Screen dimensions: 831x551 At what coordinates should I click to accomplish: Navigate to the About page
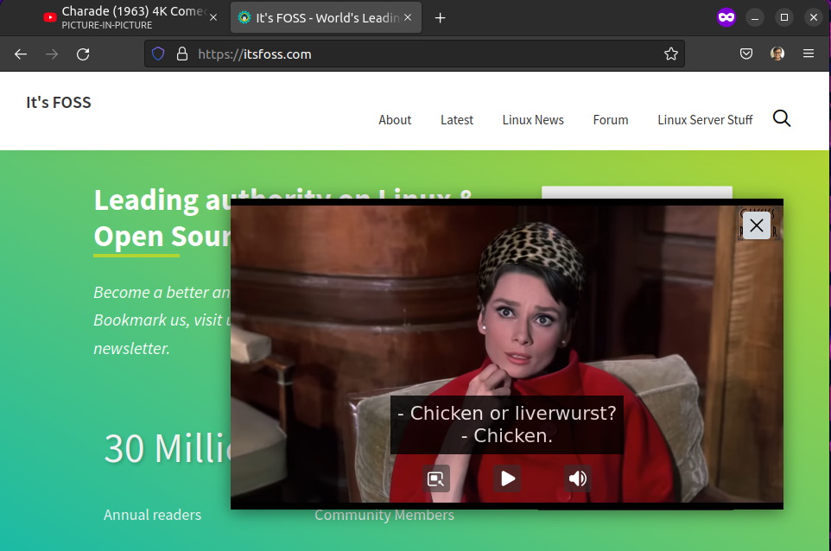coord(395,120)
